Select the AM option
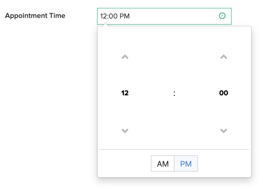 pos(163,163)
